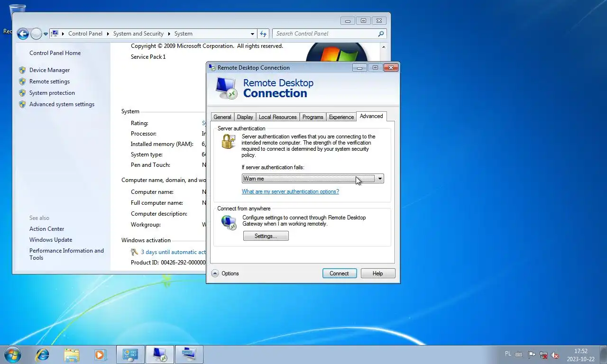Open Advanced system settings link

click(x=62, y=104)
